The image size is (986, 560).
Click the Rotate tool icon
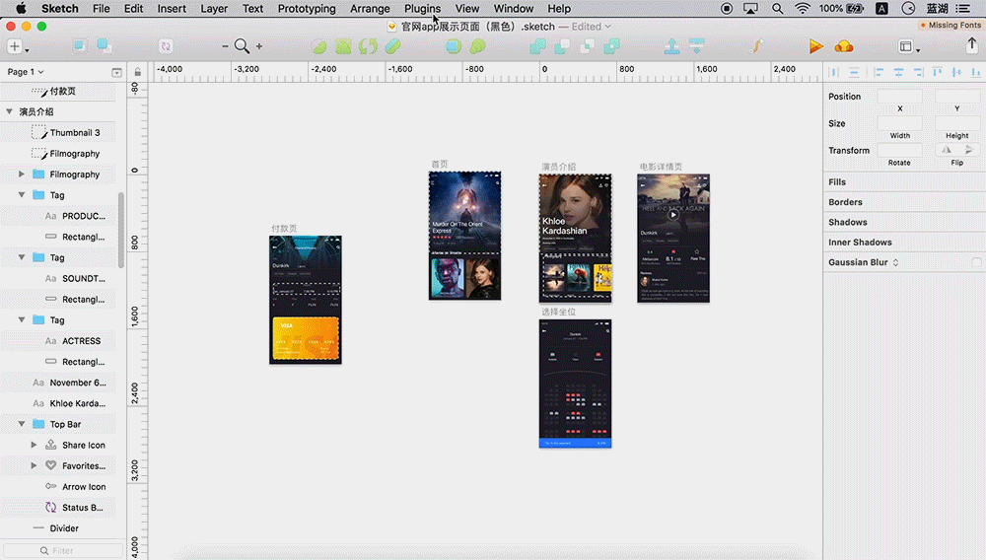click(x=368, y=46)
